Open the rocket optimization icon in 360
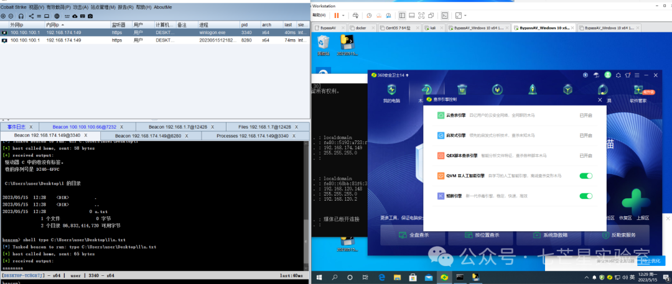This screenshot has height=284, width=672. coord(532,90)
